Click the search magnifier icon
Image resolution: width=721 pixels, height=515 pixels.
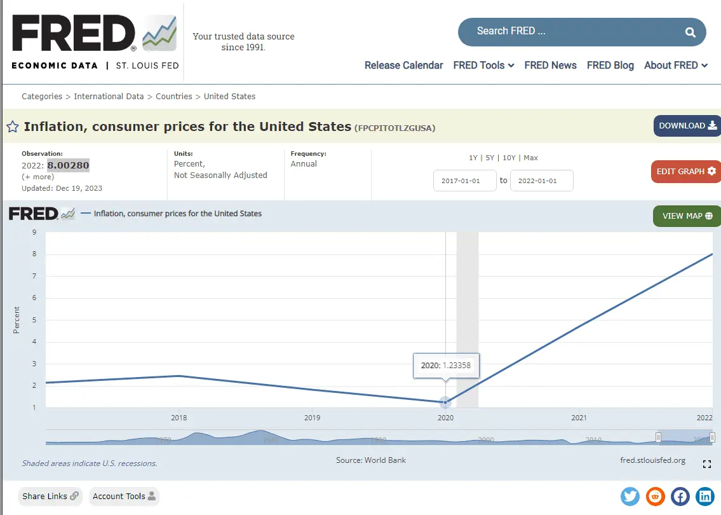690,32
